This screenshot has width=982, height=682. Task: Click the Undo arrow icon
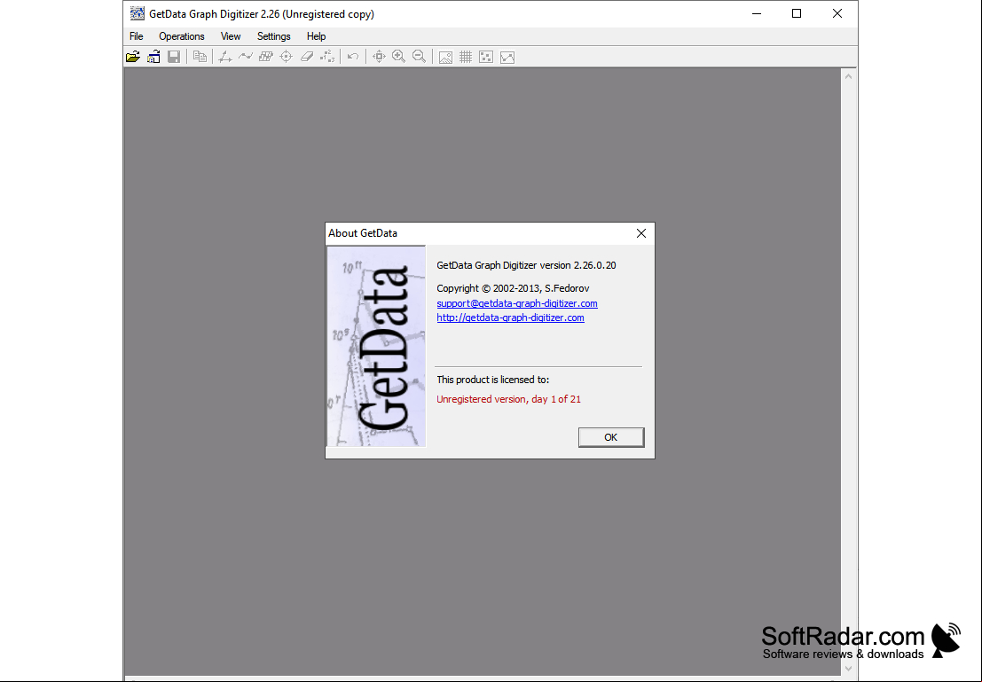click(x=353, y=57)
